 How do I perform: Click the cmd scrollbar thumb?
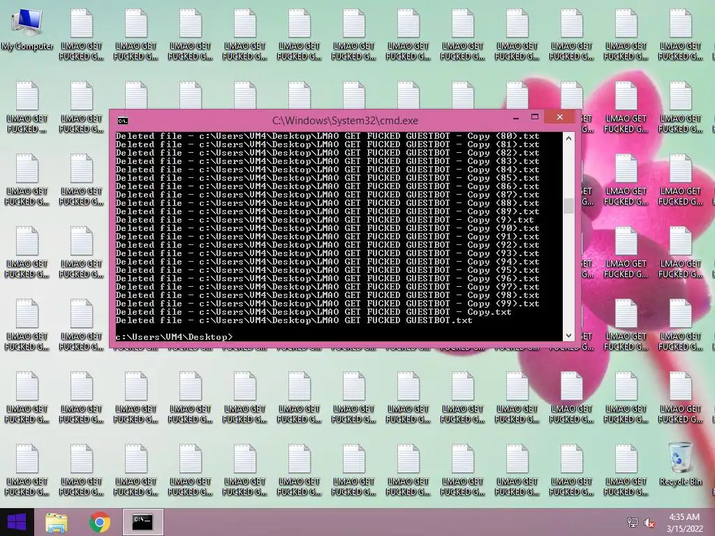click(568, 206)
